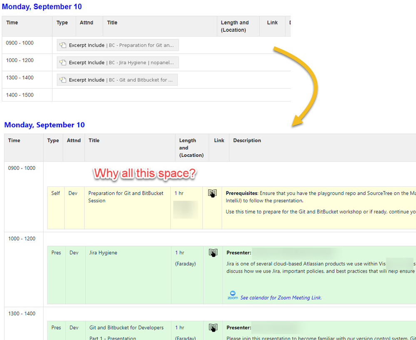This screenshot has width=416, height=340.
Task: Click the Excerpt Include macro icon for BC - Git and Bitbucket
Action: coord(63,80)
